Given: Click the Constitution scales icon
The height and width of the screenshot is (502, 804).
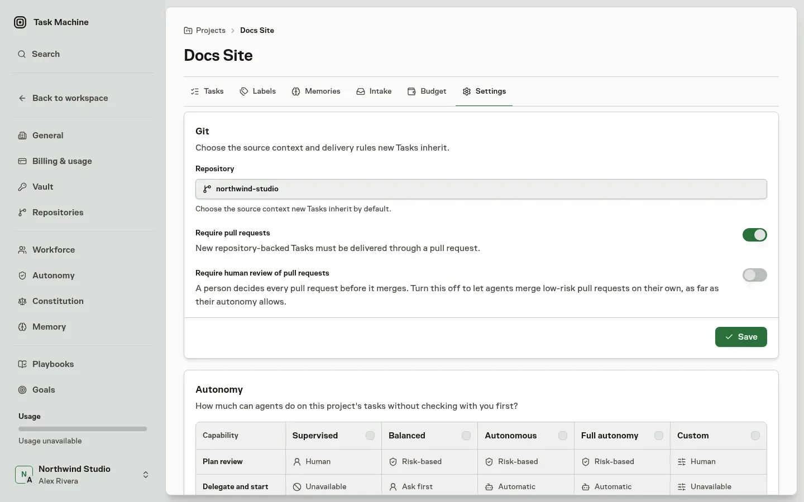Looking at the screenshot, I should pos(22,301).
